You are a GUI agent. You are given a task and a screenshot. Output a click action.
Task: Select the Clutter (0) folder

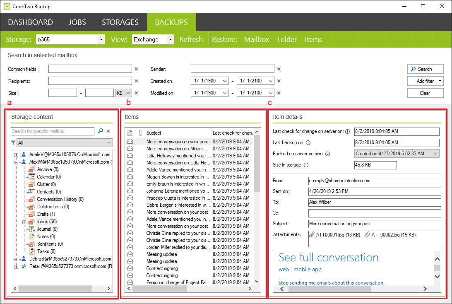(x=46, y=184)
